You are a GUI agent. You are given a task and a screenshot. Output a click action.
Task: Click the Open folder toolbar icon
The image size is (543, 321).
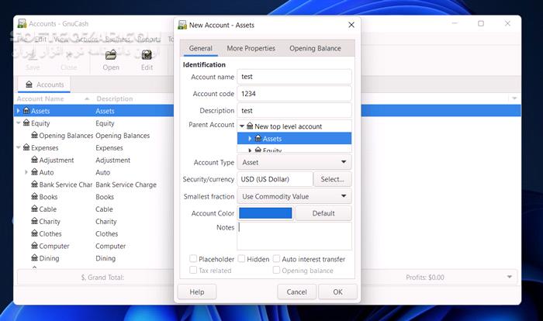[x=111, y=55]
